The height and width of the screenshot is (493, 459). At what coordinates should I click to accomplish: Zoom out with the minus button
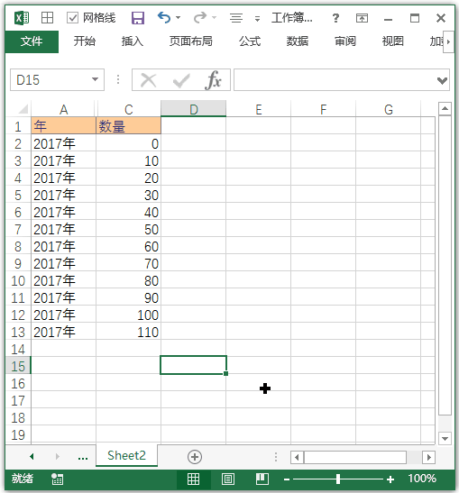click(x=286, y=479)
